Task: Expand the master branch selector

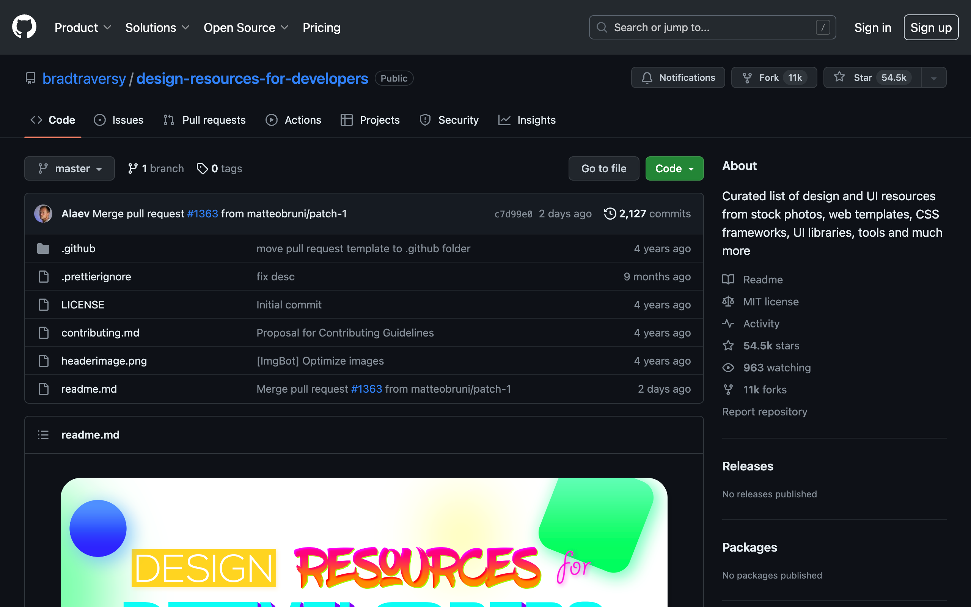Action: pyautogui.click(x=70, y=168)
